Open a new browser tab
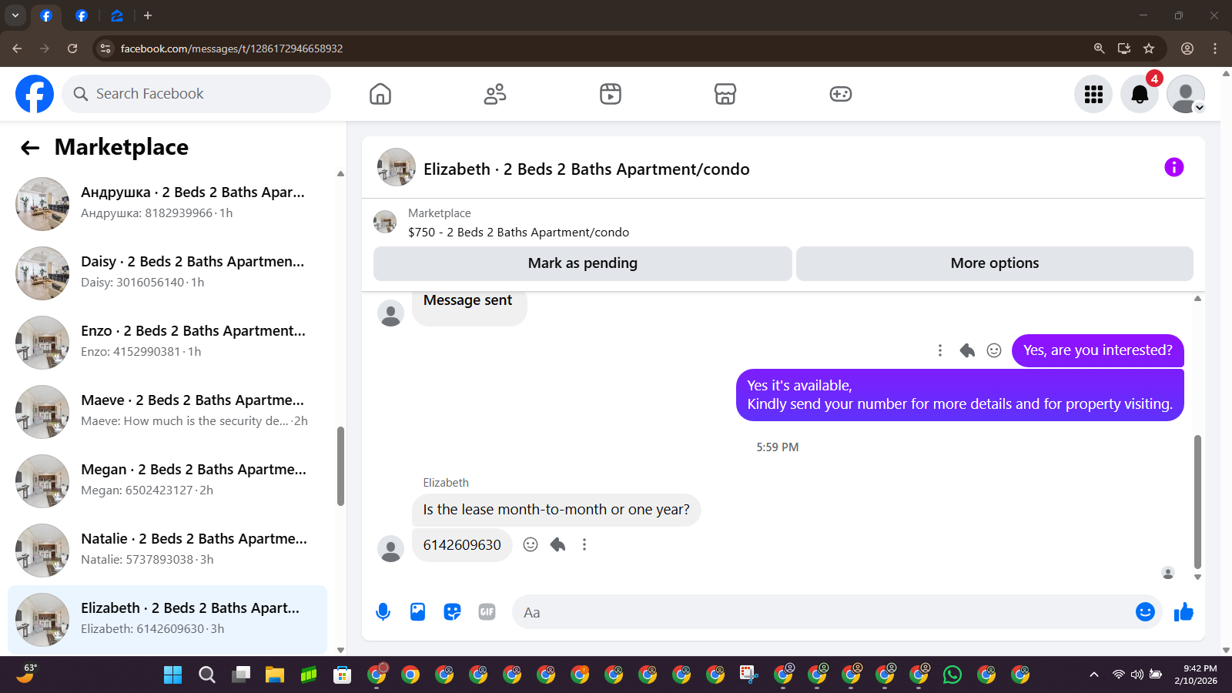Image resolution: width=1232 pixels, height=693 pixels. coord(148,15)
